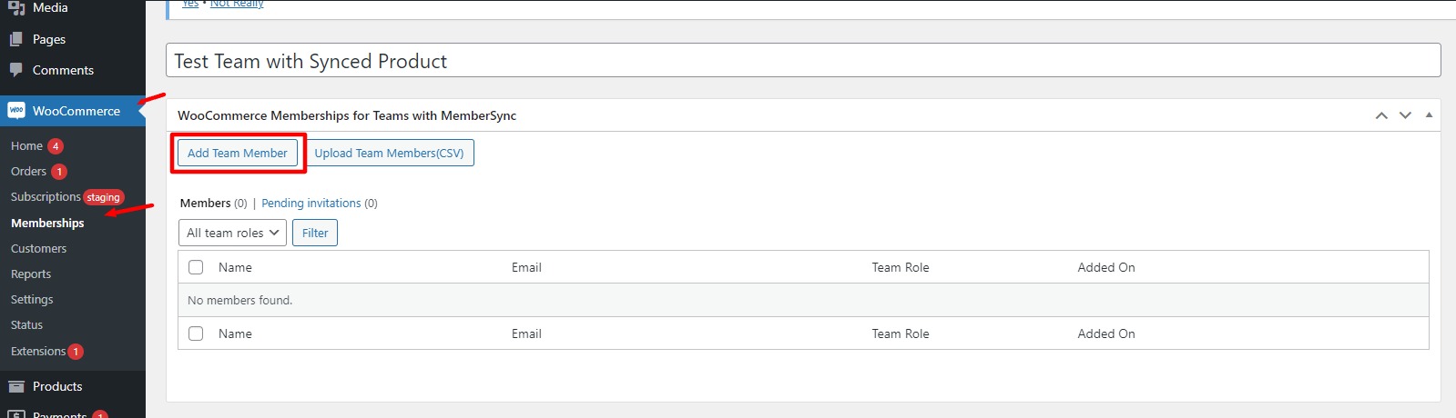Click the Team Role header in top row
Image resolution: width=1456 pixels, height=418 pixels.
(x=901, y=267)
